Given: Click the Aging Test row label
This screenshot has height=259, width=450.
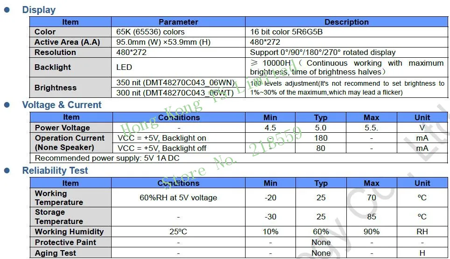Looking at the screenshot, I should pyautogui.click(x=56, y=253).
